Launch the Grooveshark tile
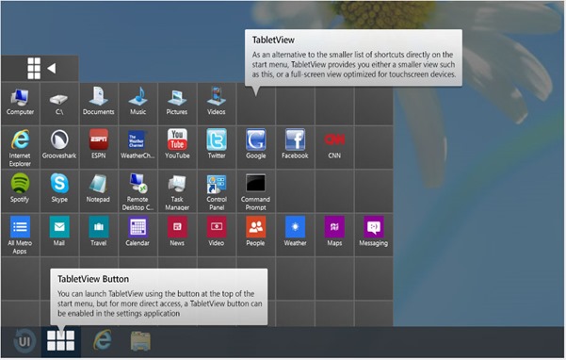The height and width of the screenshot is (360, 566). (59, 147)
